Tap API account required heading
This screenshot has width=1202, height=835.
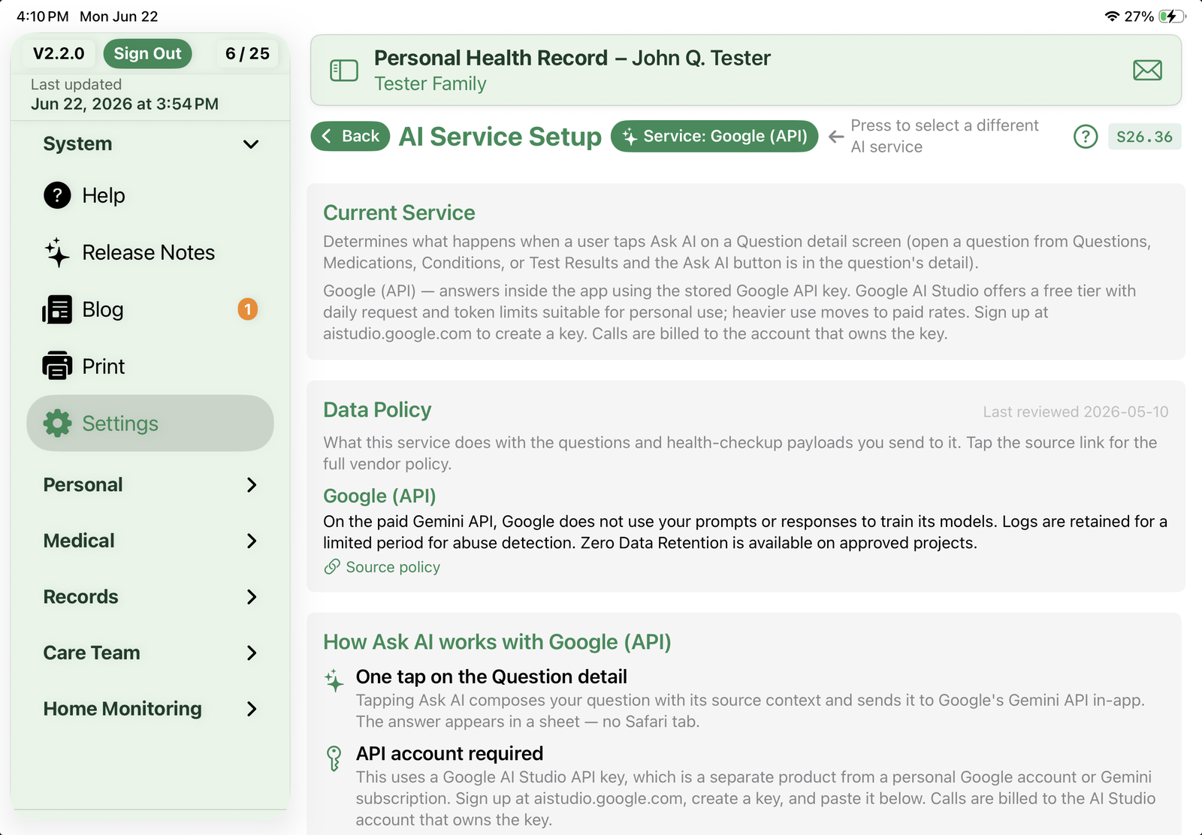[x=449, y=753]
